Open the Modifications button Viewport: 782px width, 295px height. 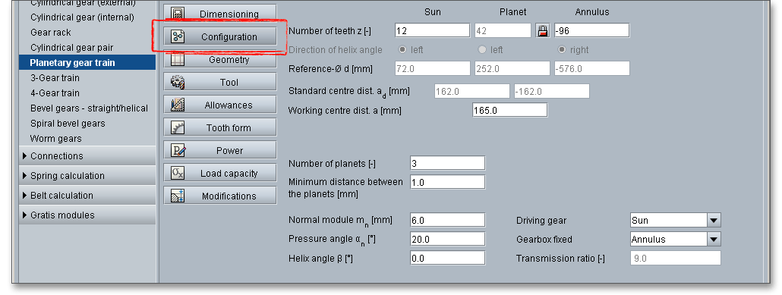(x=220, y=196)
